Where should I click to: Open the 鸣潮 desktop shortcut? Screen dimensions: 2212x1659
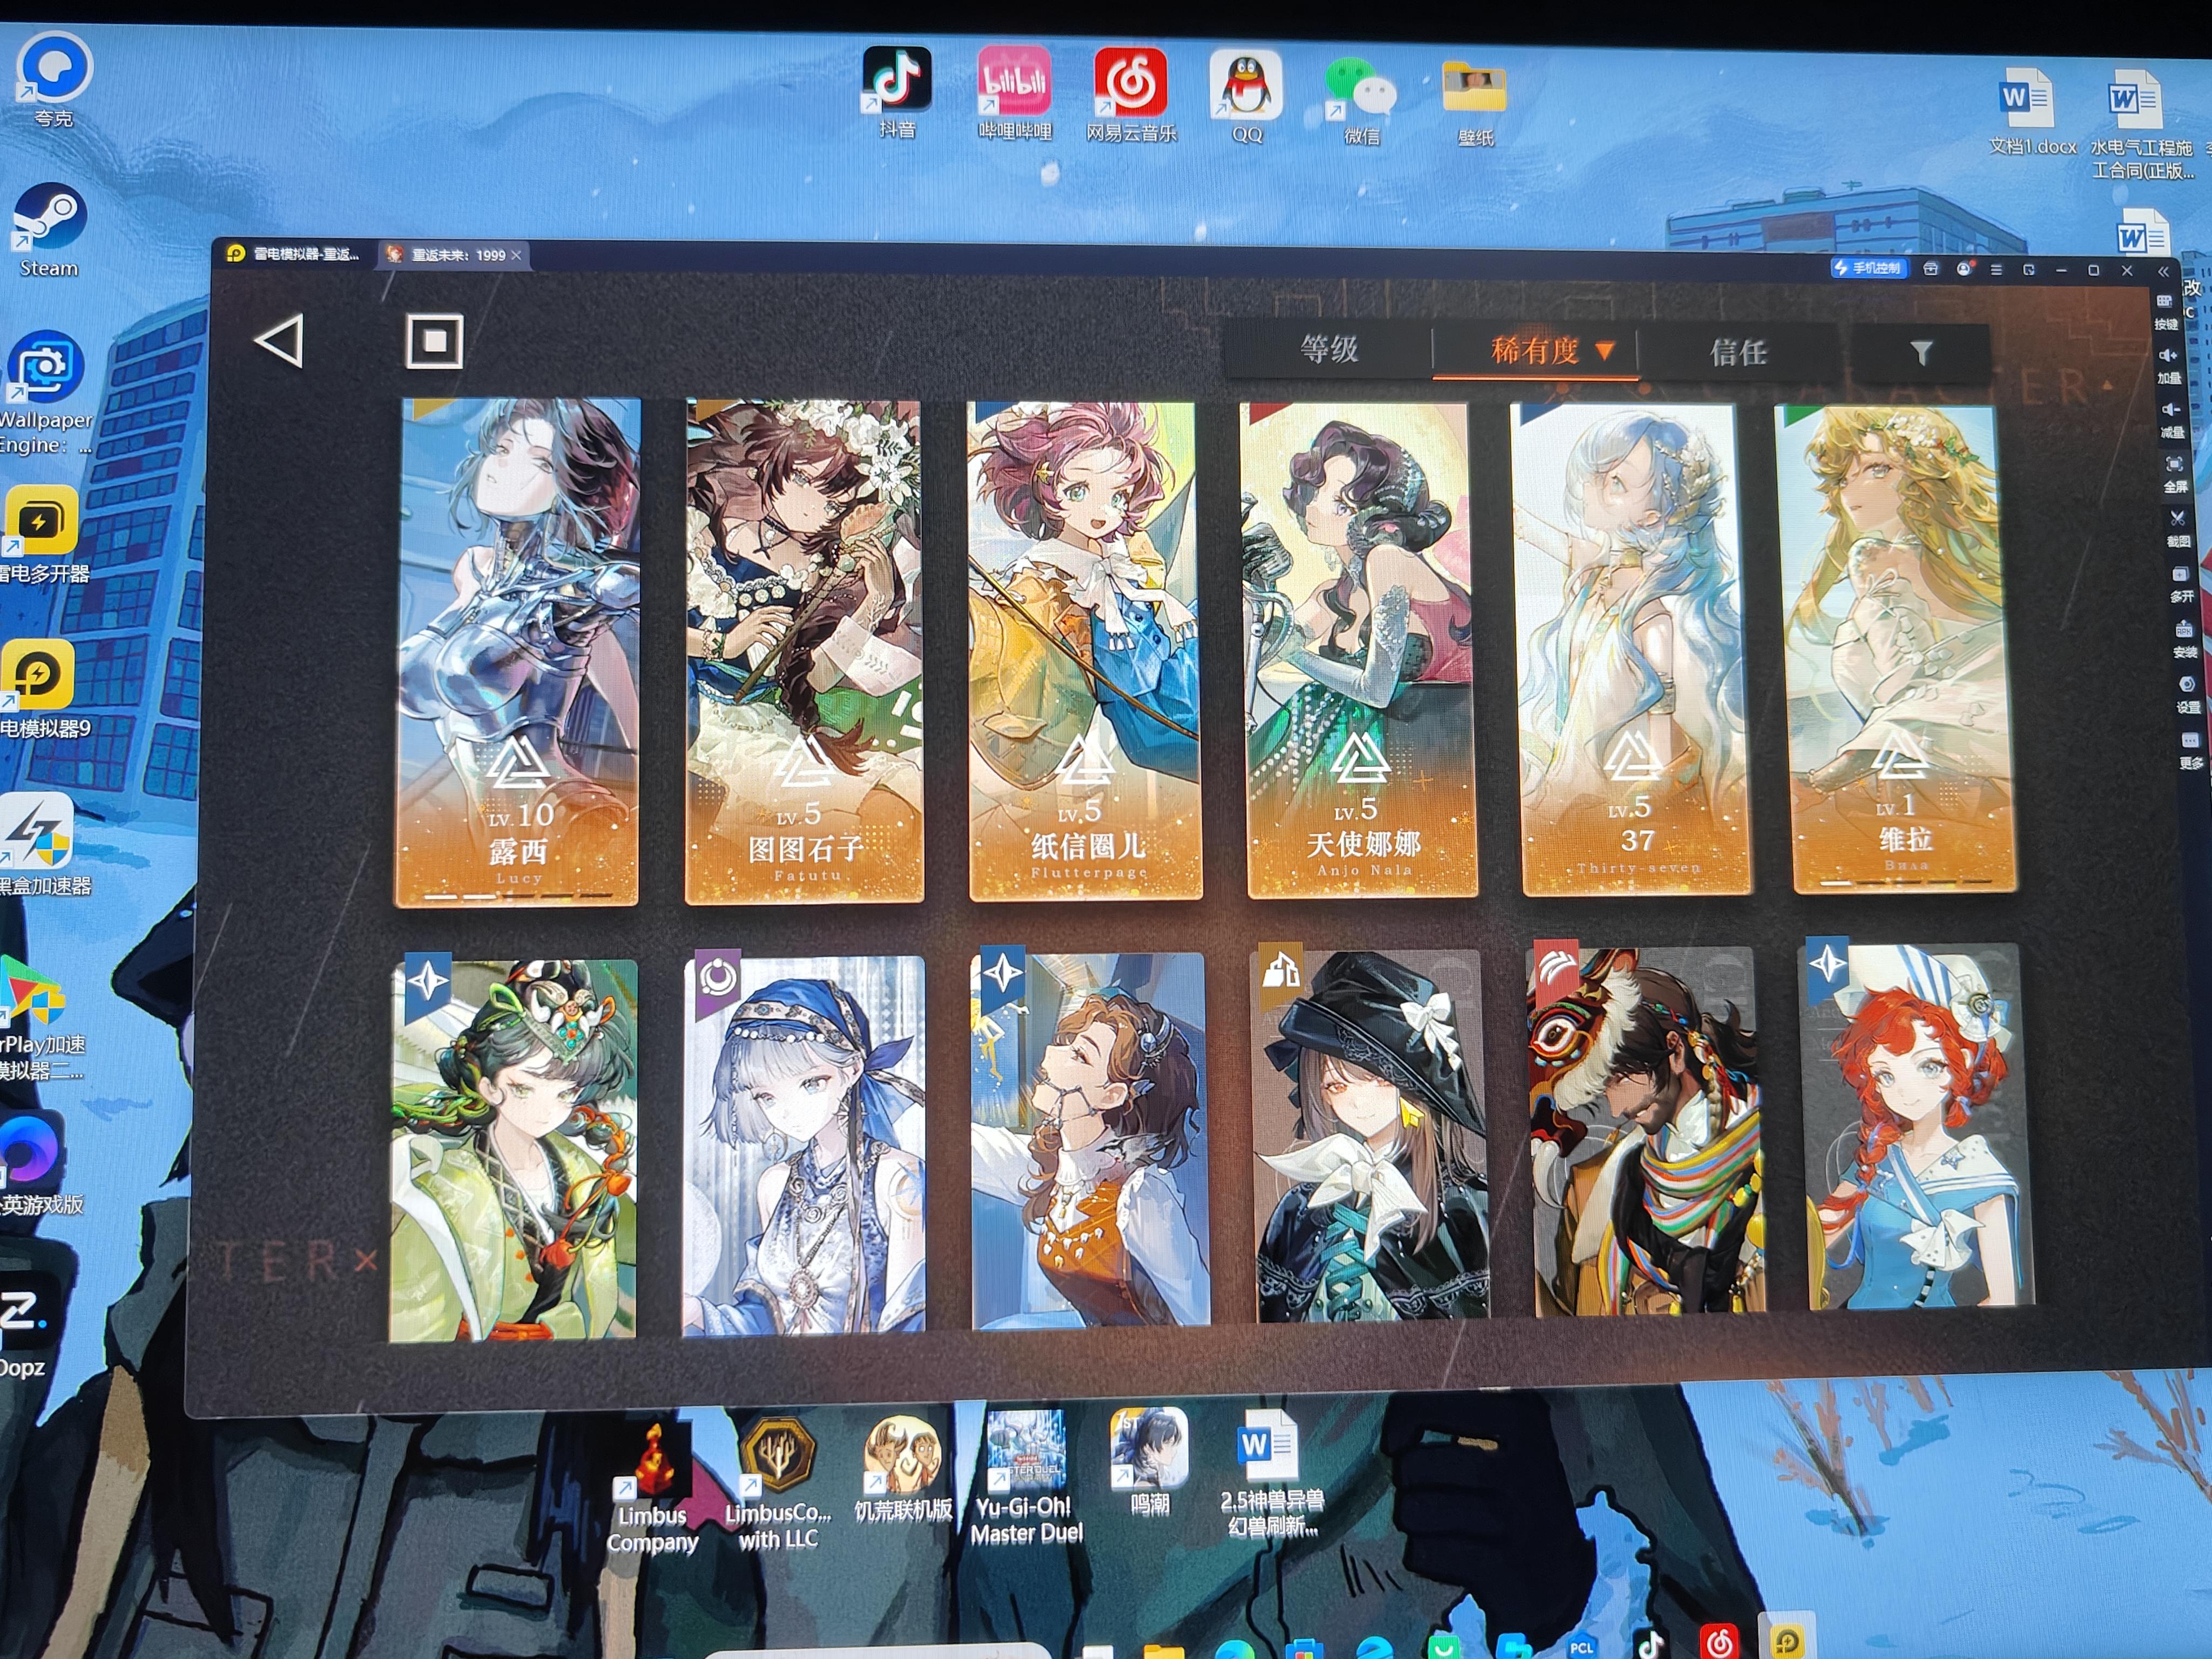[x=1149, y=1461]
